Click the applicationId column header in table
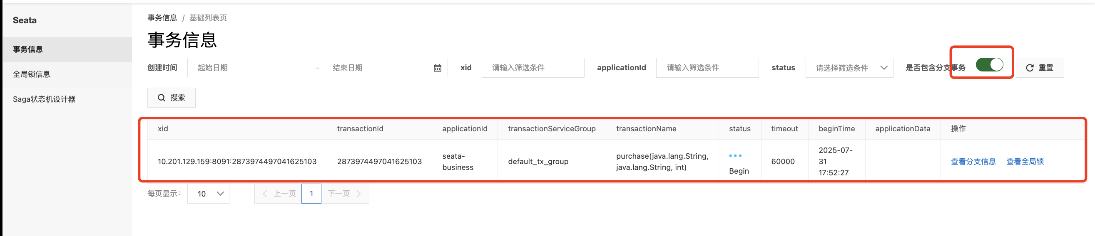 point(465,129)
